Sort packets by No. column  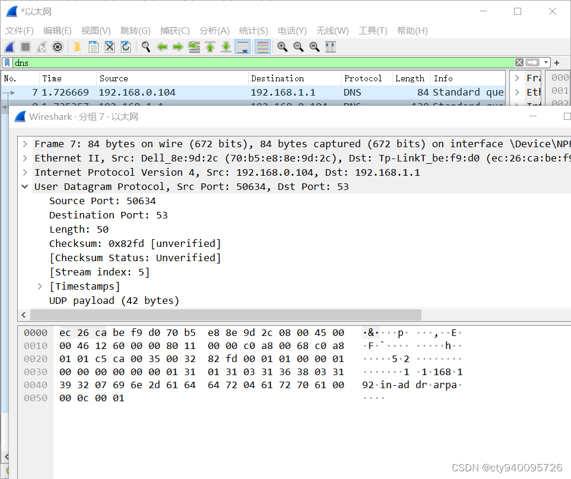20,78
